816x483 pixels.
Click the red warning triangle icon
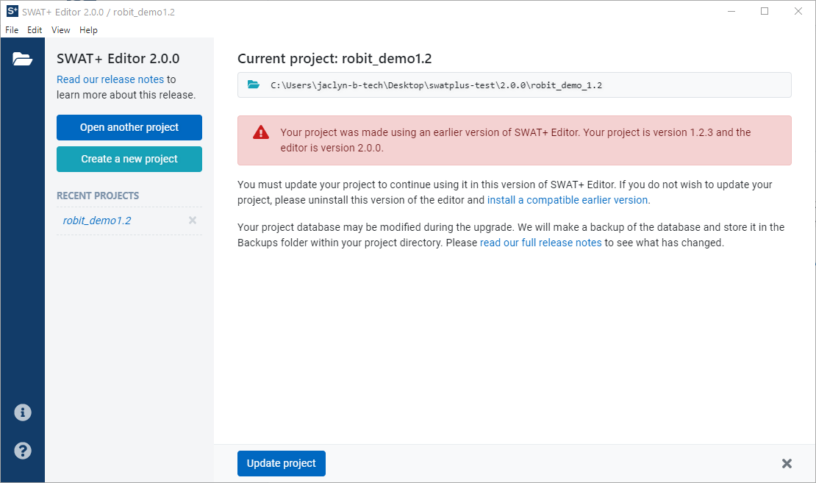pos(261,132)
